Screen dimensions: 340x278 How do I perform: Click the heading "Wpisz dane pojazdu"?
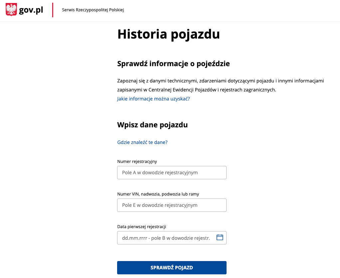152,125
